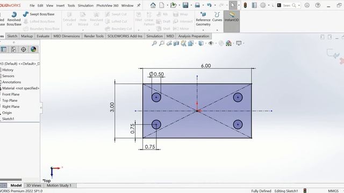Switch to the Sketch ribbon tab
The height and width of the screenshot is (193, 344).
(x=12, y=36)
